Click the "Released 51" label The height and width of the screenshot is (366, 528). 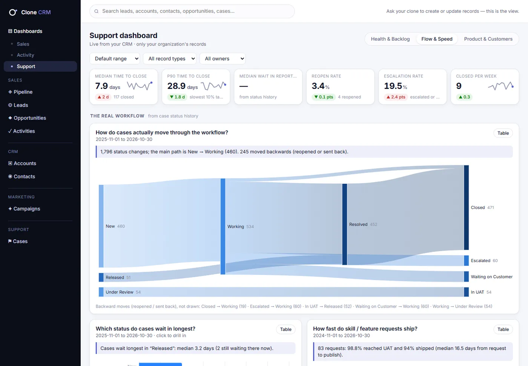[118, 278]
